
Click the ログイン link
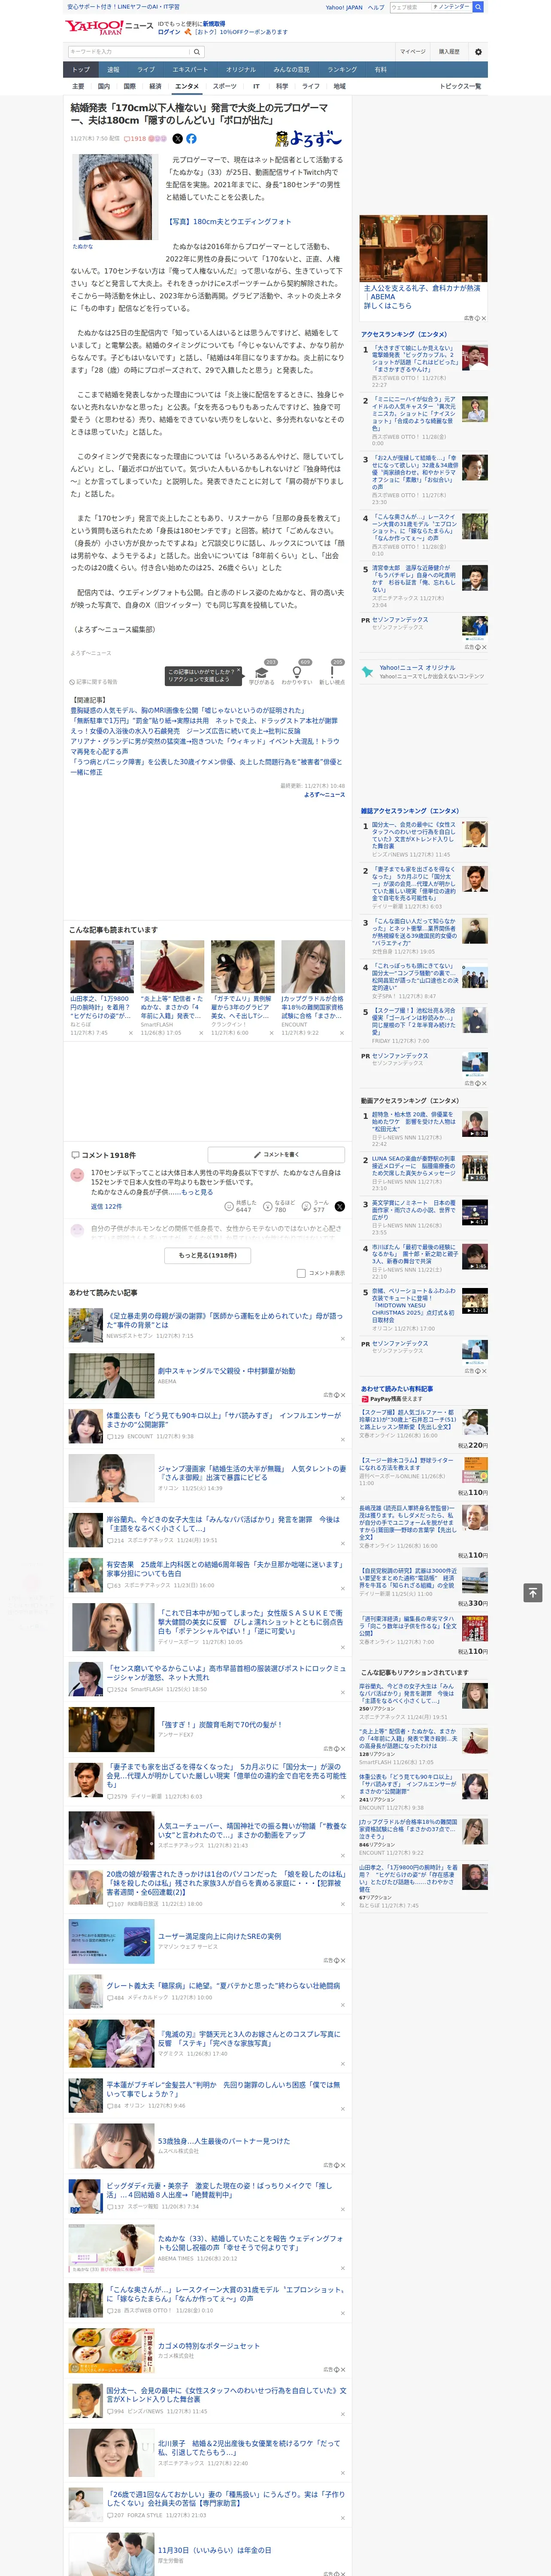(x=169, y=32)
